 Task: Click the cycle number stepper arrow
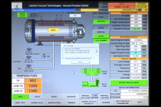(x=148, y=97)
